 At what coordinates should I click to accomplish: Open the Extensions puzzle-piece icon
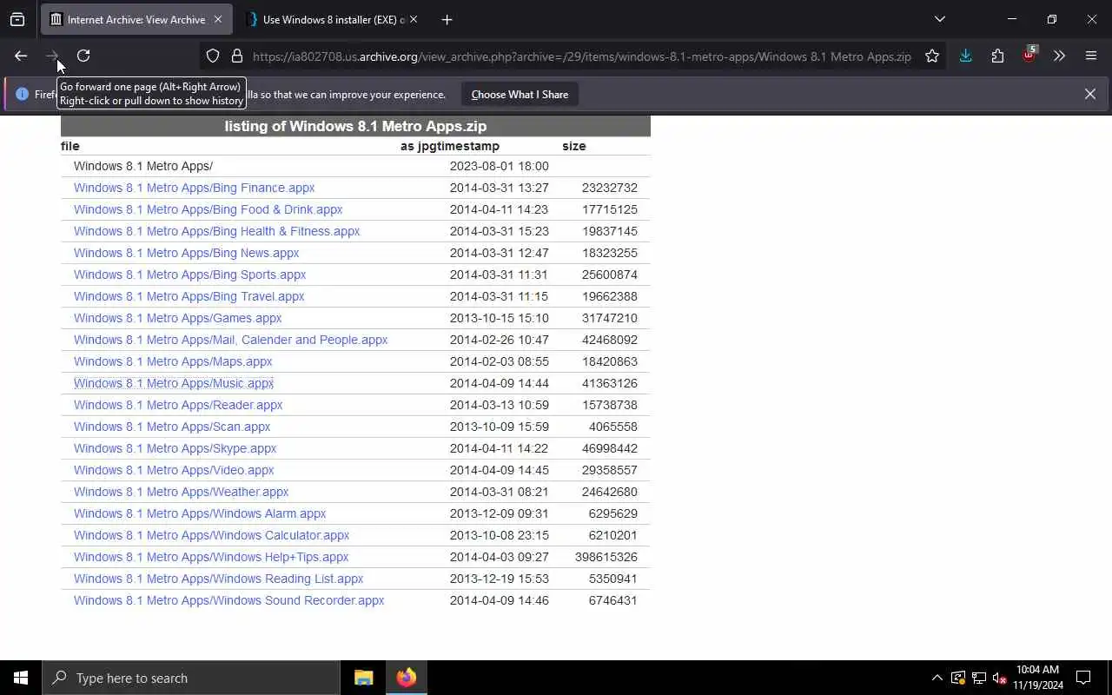pos(997,56)
